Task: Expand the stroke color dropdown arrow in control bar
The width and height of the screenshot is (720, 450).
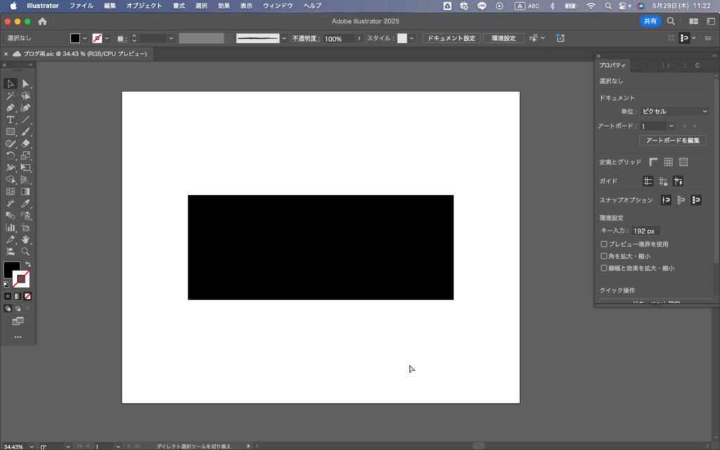Action: pyautogui.click(x=107, y=38)
